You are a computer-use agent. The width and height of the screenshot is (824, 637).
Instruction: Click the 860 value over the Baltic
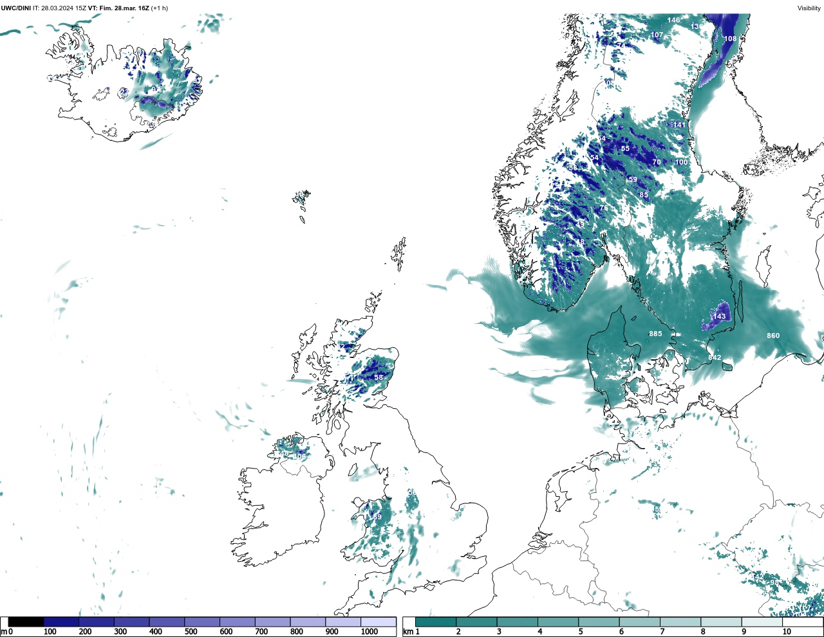(x=773, y=336)
